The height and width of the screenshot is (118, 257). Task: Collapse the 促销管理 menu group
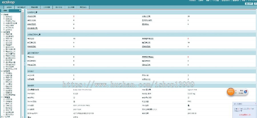[2, 71]
